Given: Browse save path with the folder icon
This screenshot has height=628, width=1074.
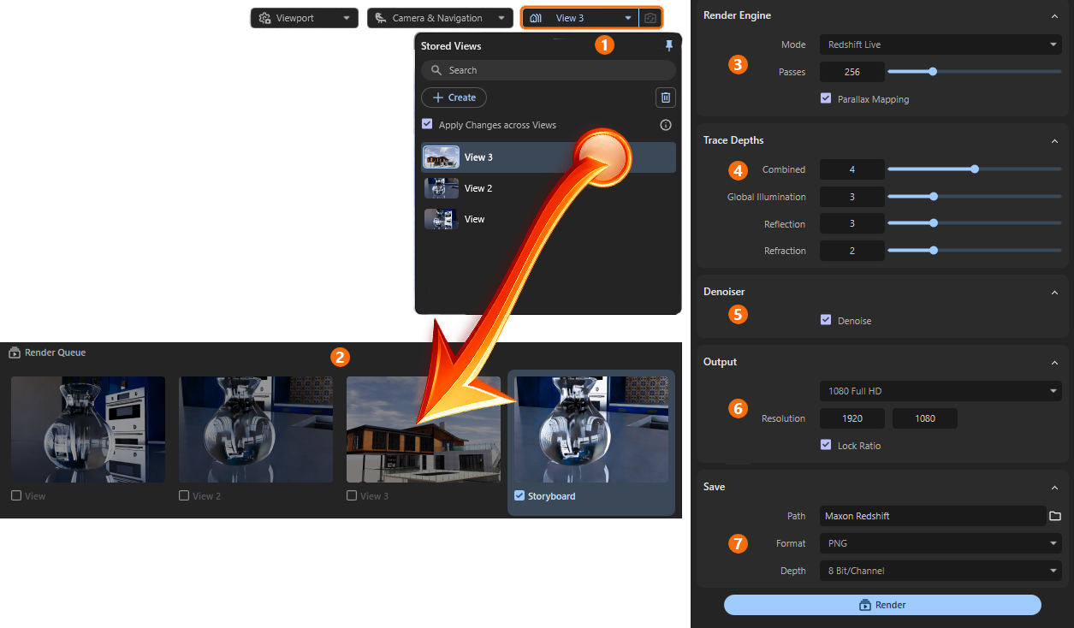Looking at the screenshot, I should [1055, 516].
